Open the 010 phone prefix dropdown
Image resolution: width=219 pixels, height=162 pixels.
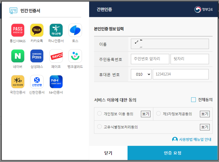(x=141, y=74)
